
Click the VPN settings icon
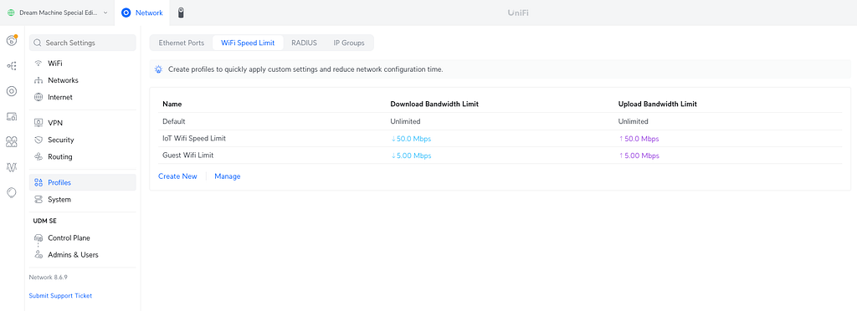click(x=38, y=123)
